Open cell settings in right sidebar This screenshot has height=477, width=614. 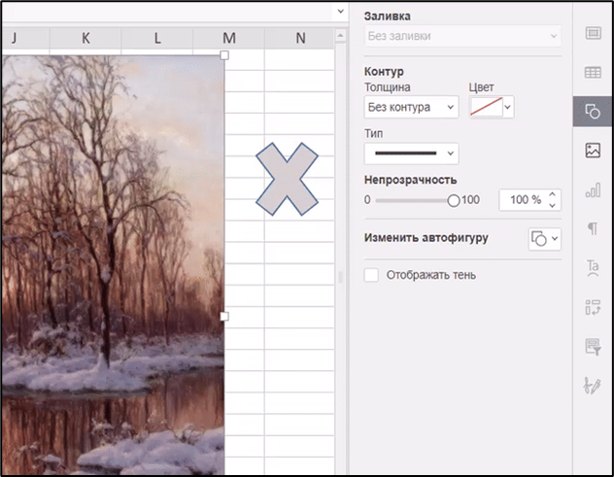593,33
